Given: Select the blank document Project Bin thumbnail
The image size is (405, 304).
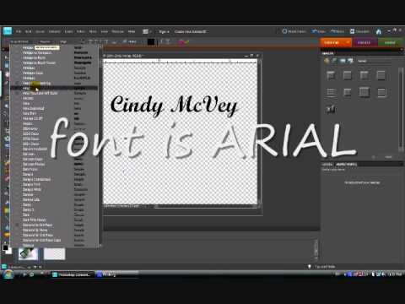Looking at the screenshot, I should (x=54, y=254).
